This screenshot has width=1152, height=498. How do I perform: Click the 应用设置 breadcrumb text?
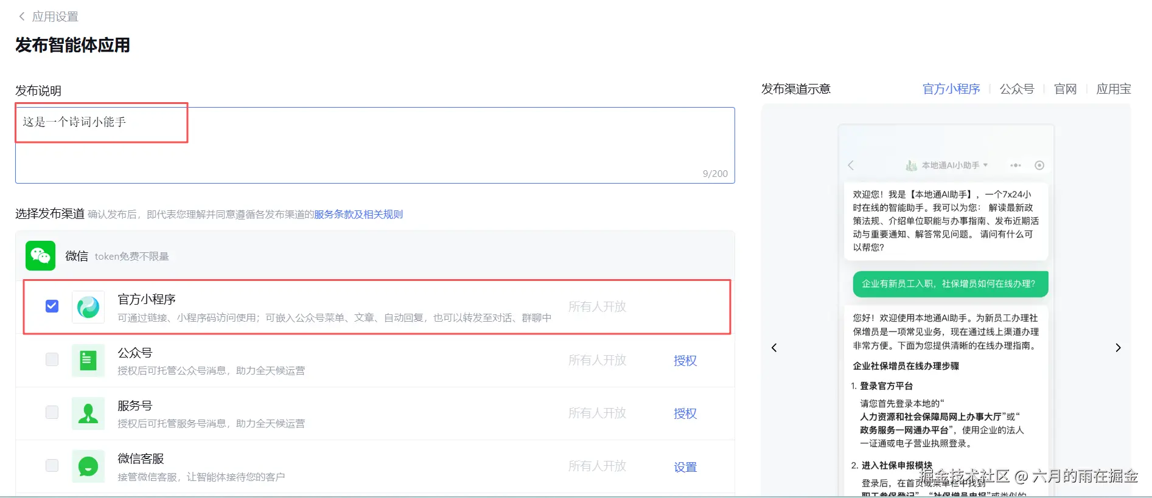(x=55, y=16)
